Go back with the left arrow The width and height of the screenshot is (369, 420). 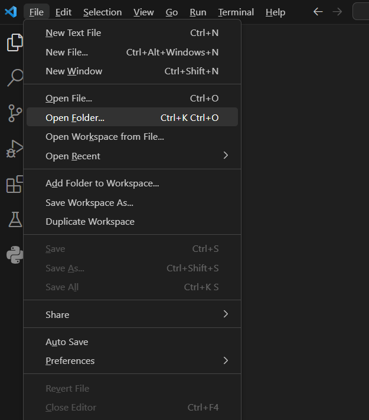click(x=318, y=12)
